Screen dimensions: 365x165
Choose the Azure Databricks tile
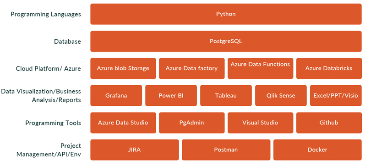329,68
